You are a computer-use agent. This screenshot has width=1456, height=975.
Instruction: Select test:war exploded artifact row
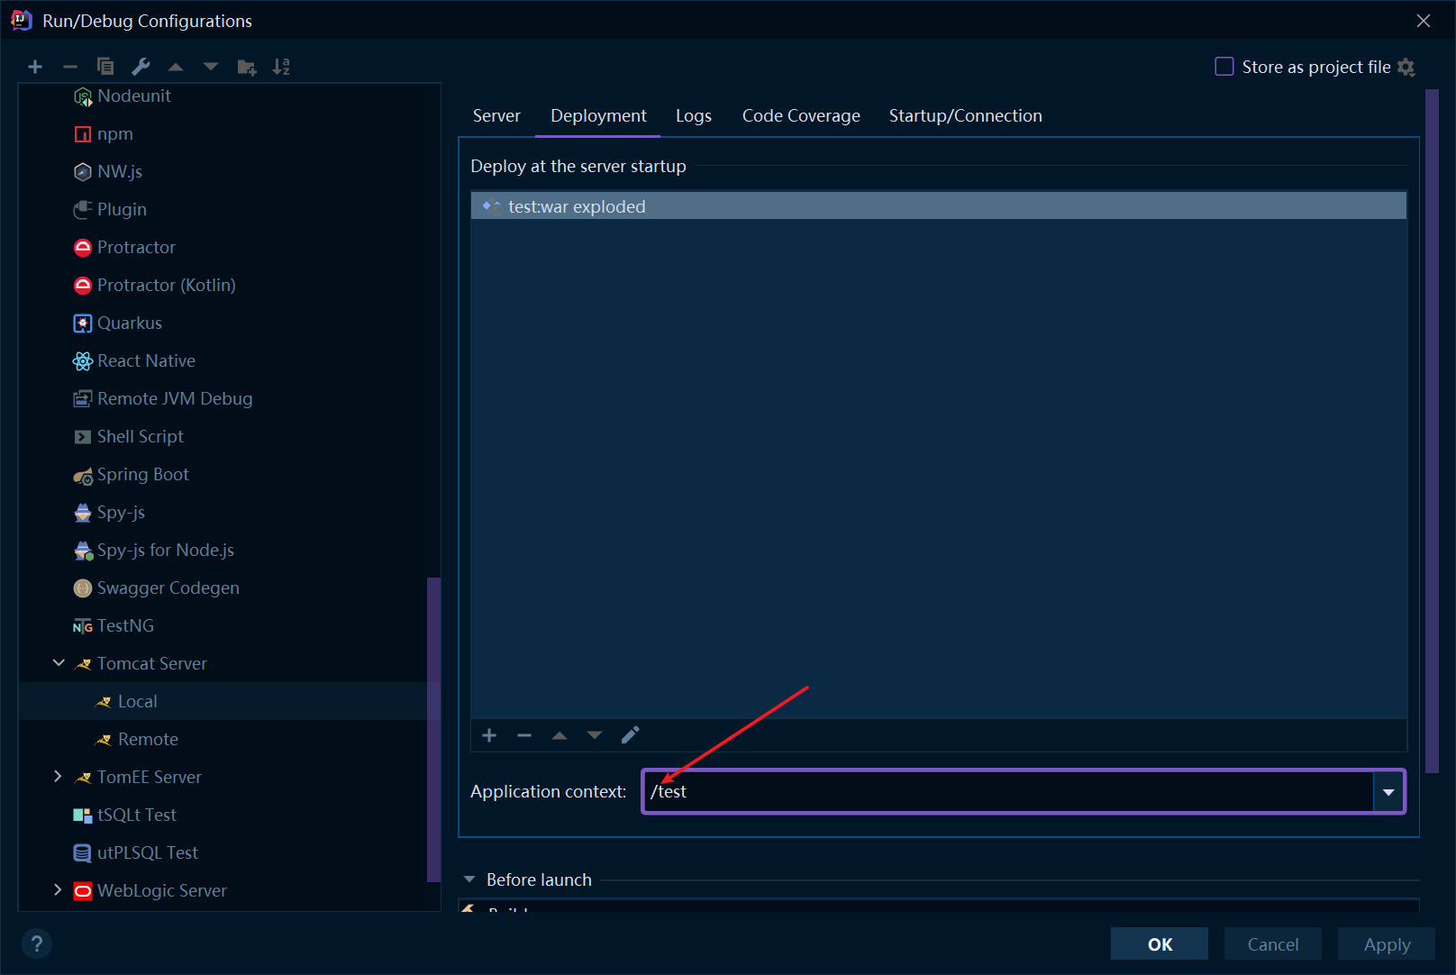[x=939, y=206]
